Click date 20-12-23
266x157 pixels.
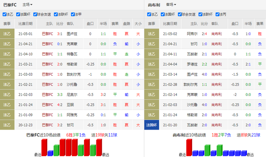25,125
